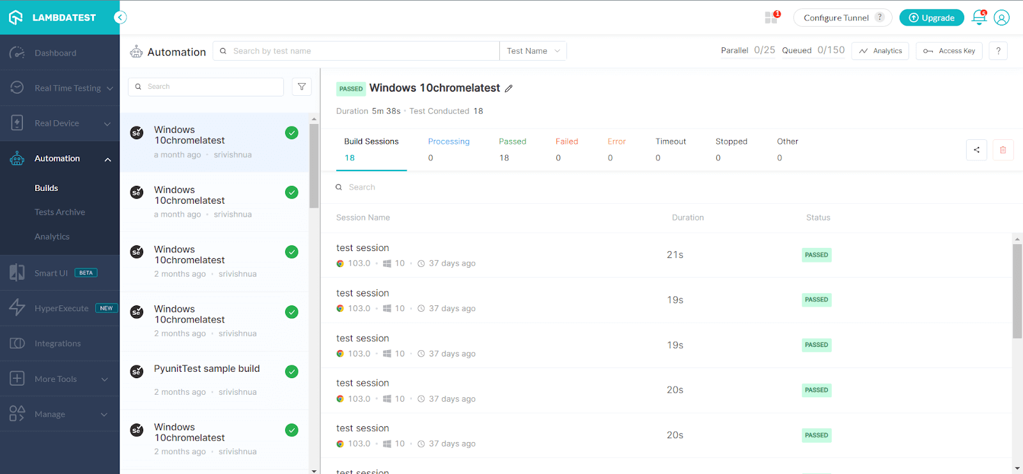The width and height of the screenshot is (1023, 474).
Task: Click the share build icon
Action: 976,150
